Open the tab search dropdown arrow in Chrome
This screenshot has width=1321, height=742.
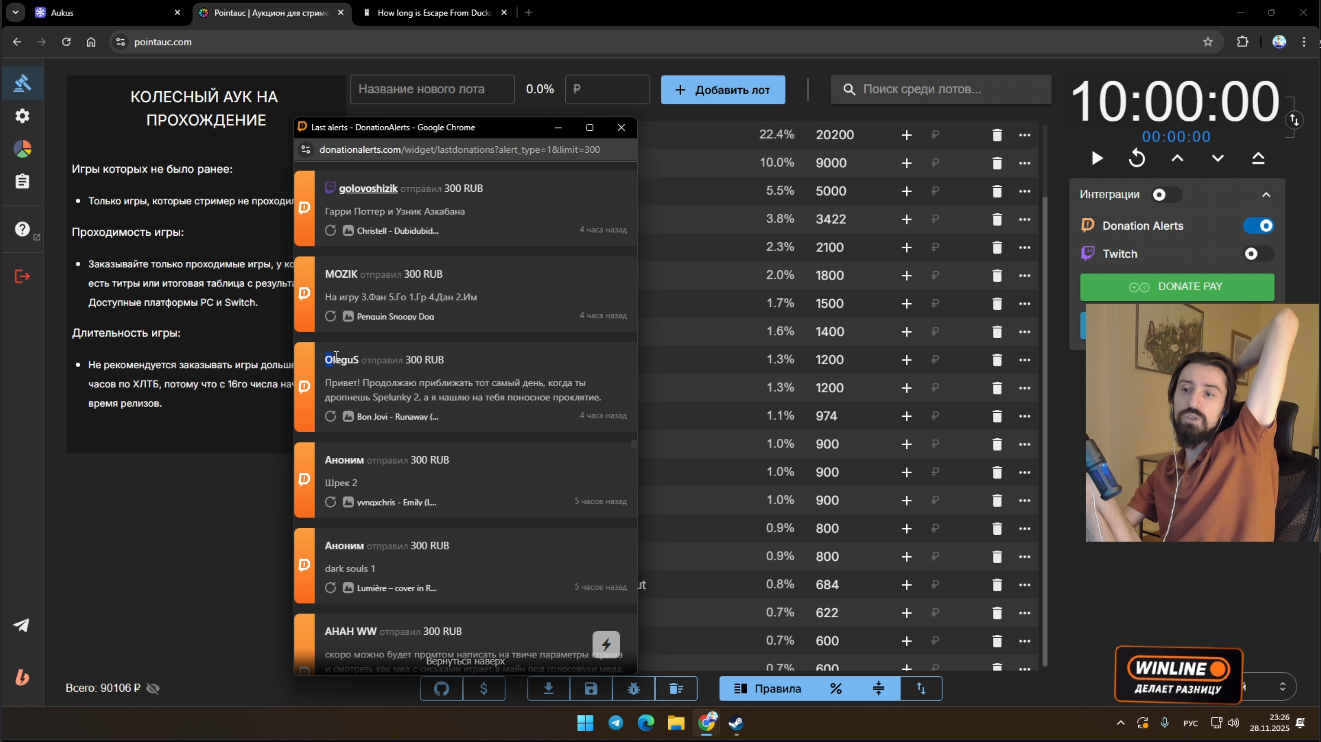click(15, 12)
